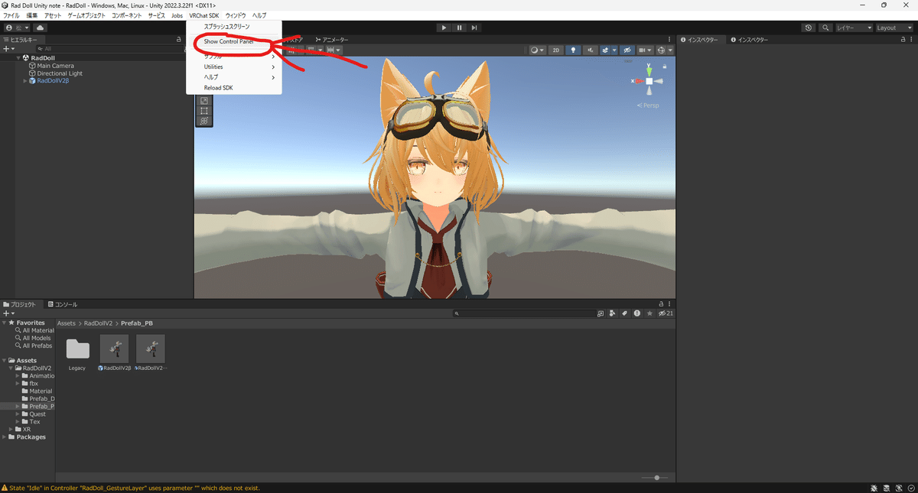Click the Play button

(x=444, y=28)
